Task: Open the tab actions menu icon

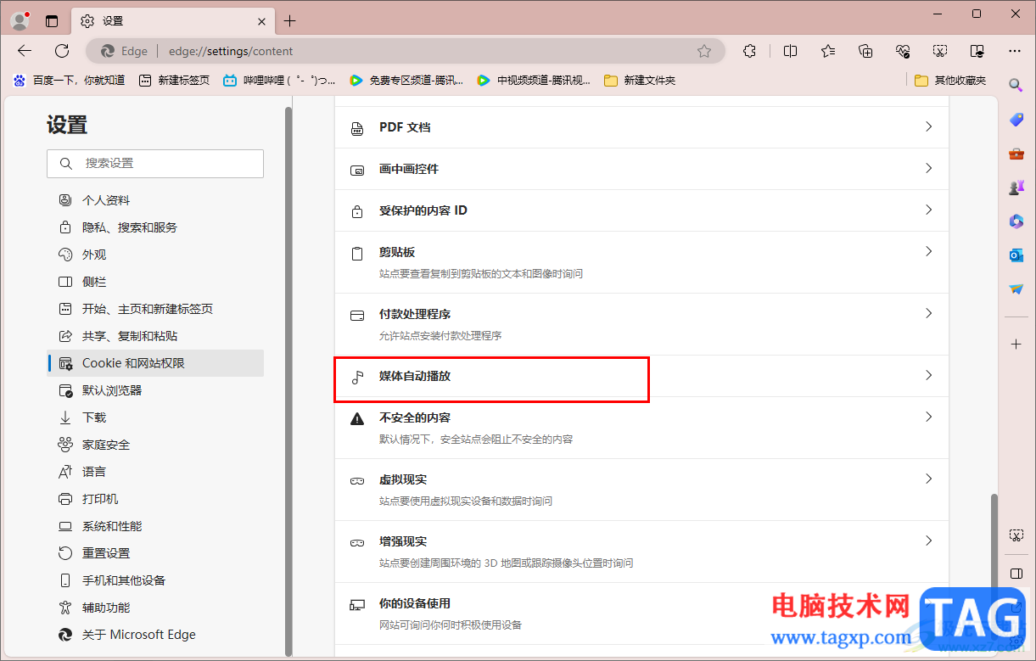Action: pos(53,21)
